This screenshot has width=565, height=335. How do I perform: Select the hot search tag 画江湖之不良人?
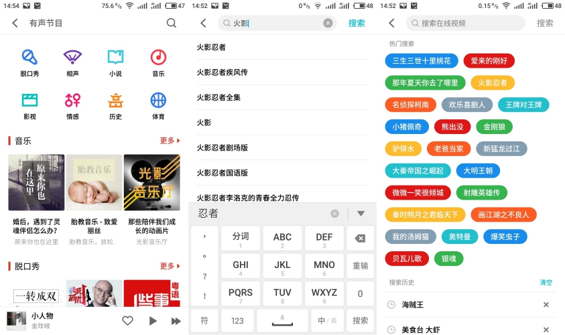503,214
